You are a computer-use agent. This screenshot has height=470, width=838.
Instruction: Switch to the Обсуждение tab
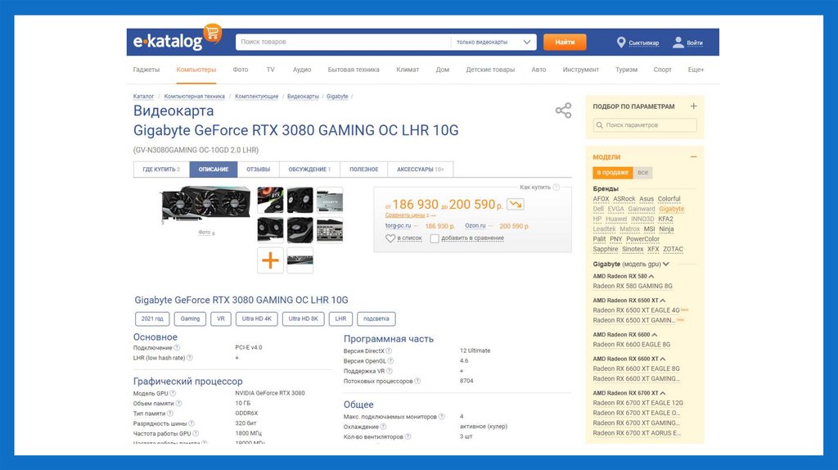pos(309,169)
